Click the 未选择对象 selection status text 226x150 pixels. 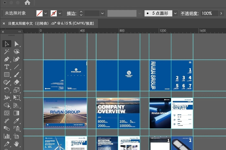point(15,13)
